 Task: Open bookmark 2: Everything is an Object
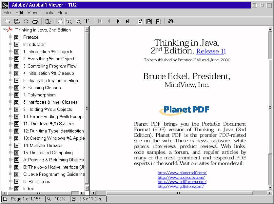coord(49,59)
